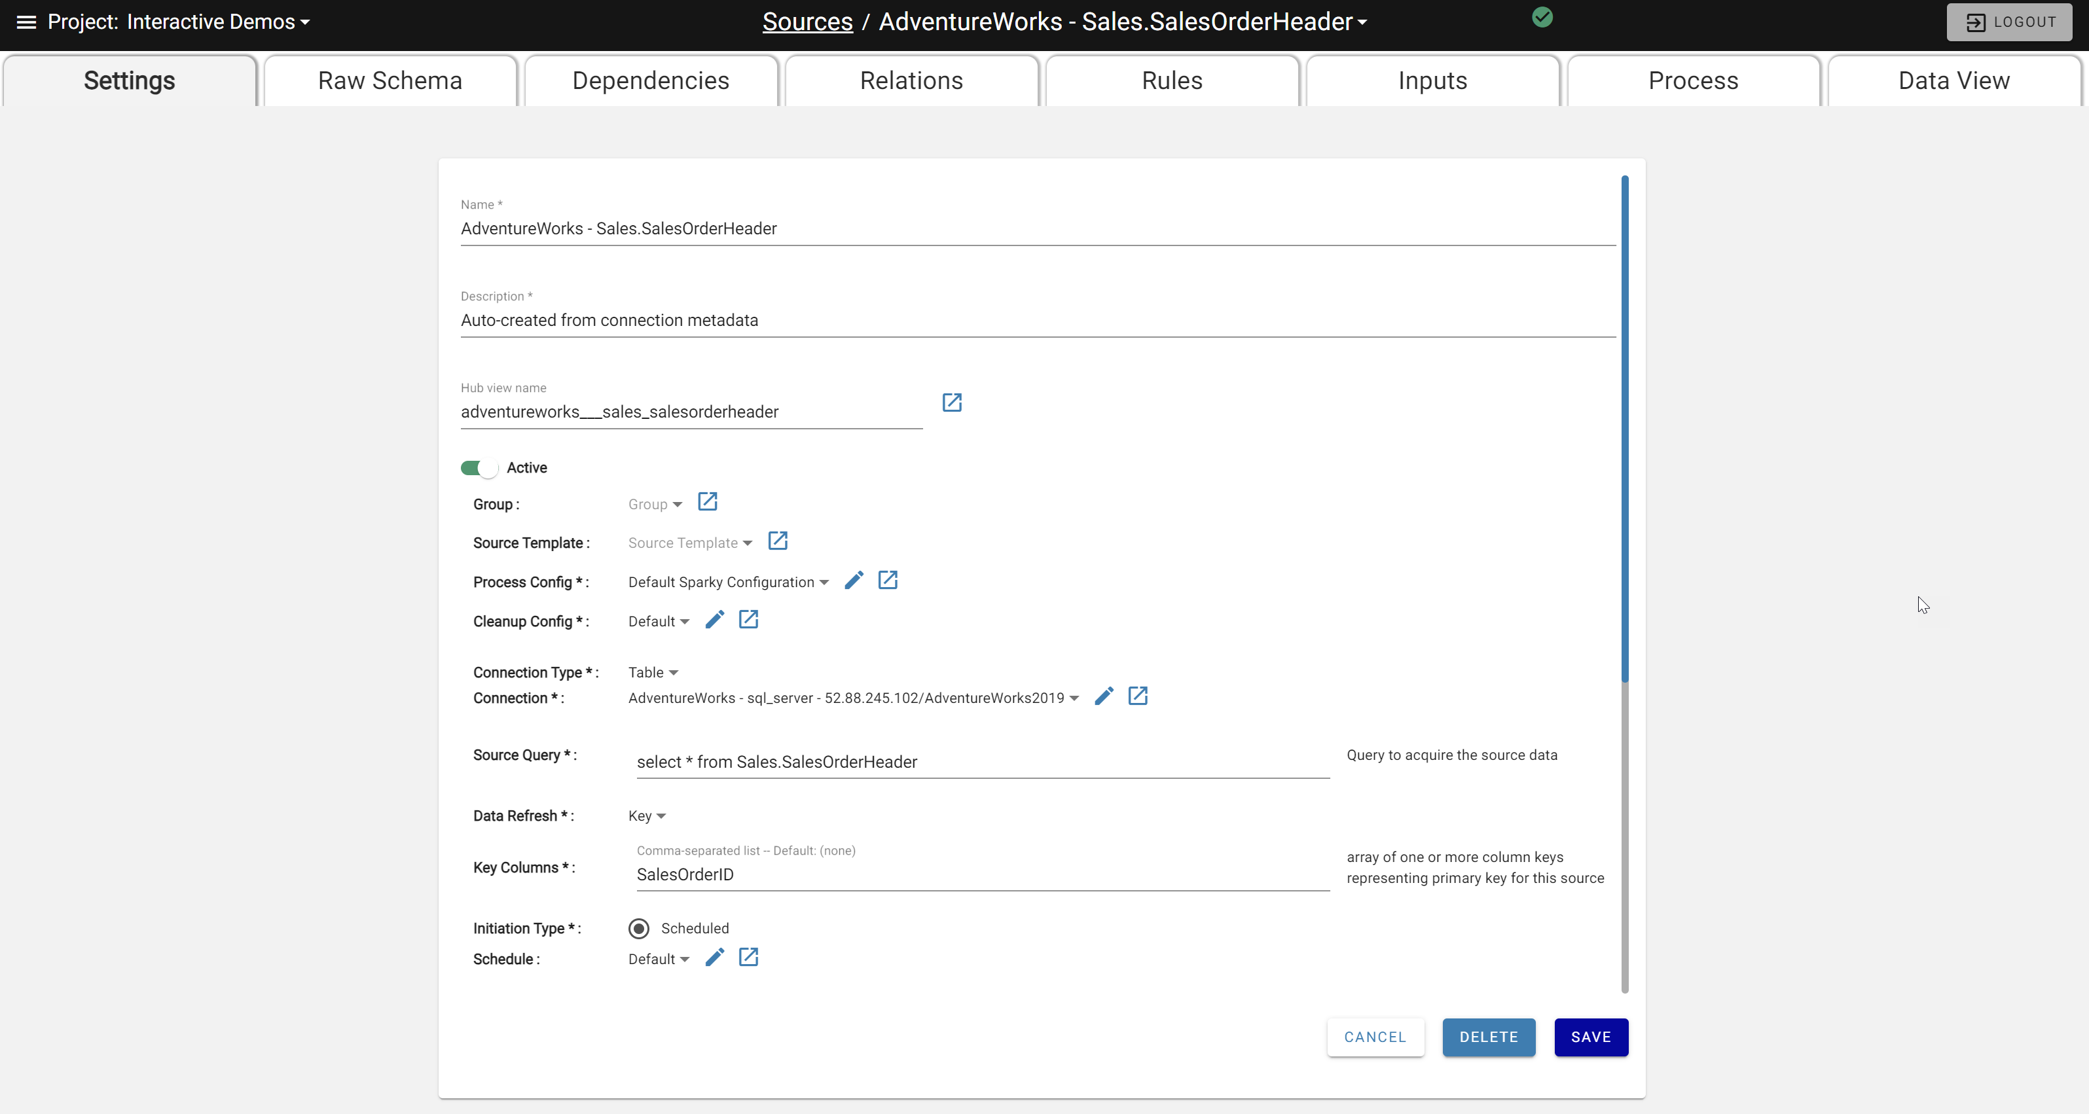Open Source Template in new window icon

(x=777, y=541)
